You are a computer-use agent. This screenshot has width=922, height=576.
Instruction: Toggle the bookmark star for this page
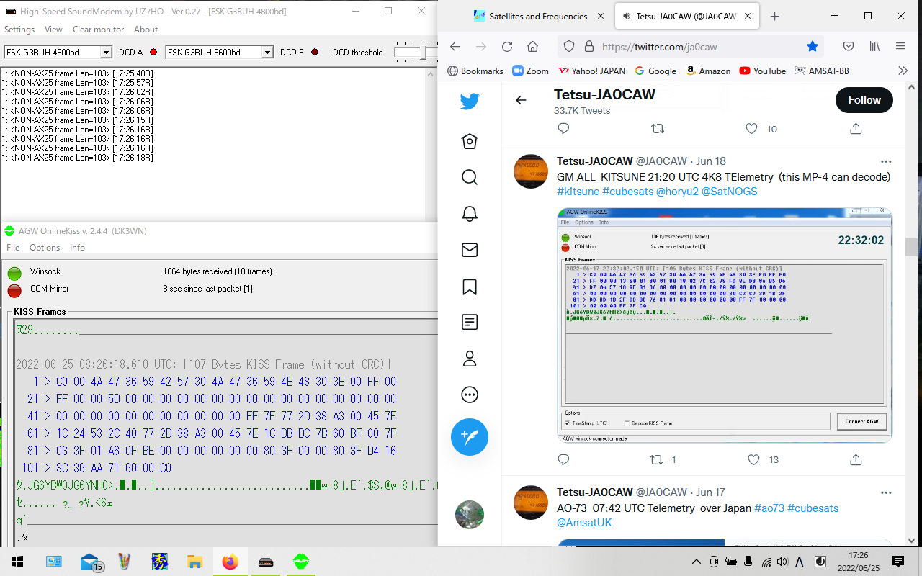813,47
